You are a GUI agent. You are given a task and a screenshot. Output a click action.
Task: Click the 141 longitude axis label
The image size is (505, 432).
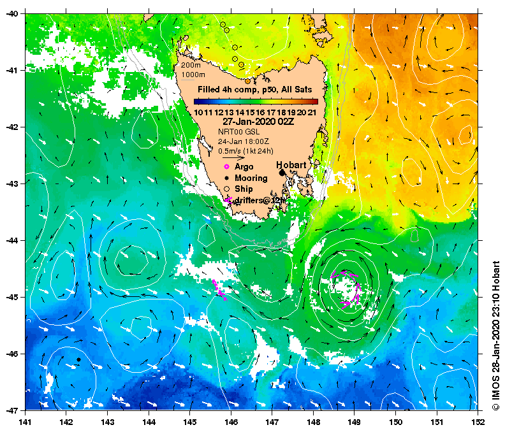(x=25, y=422)
